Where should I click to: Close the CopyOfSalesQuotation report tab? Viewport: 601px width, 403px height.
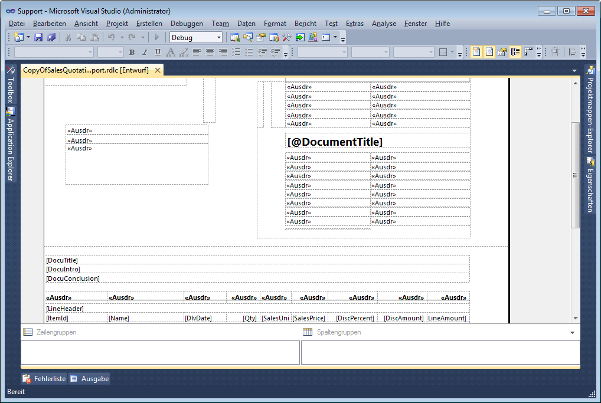click(157, 70)
